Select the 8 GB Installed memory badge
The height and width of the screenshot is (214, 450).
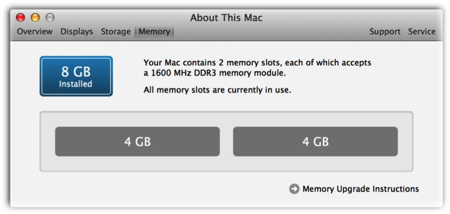point(76,76)
